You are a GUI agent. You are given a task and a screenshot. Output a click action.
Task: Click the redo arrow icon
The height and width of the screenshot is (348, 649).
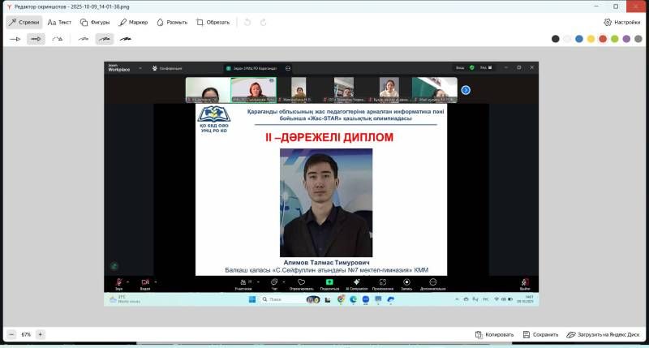pyautogui.click(x=264, y=22)
